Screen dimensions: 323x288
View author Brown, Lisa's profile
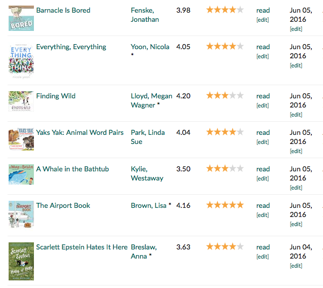point(149,205)
